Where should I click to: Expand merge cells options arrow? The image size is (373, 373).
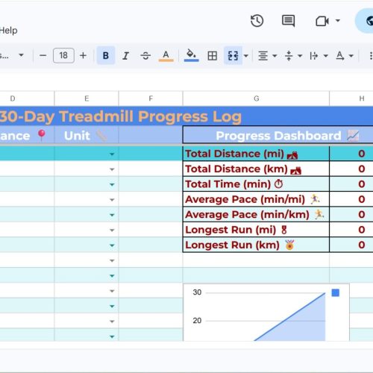click(246, 56)
